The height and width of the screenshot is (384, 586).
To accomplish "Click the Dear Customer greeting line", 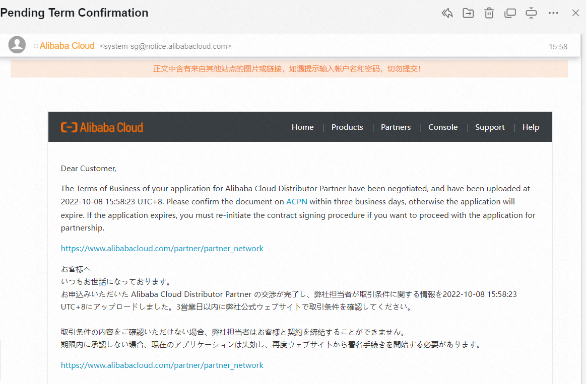I will tap(89, 169).
